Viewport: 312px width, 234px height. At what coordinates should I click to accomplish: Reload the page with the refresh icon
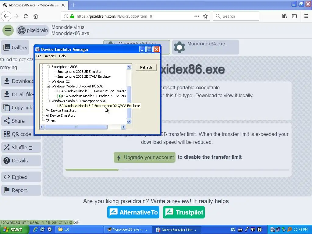[26, 16]
